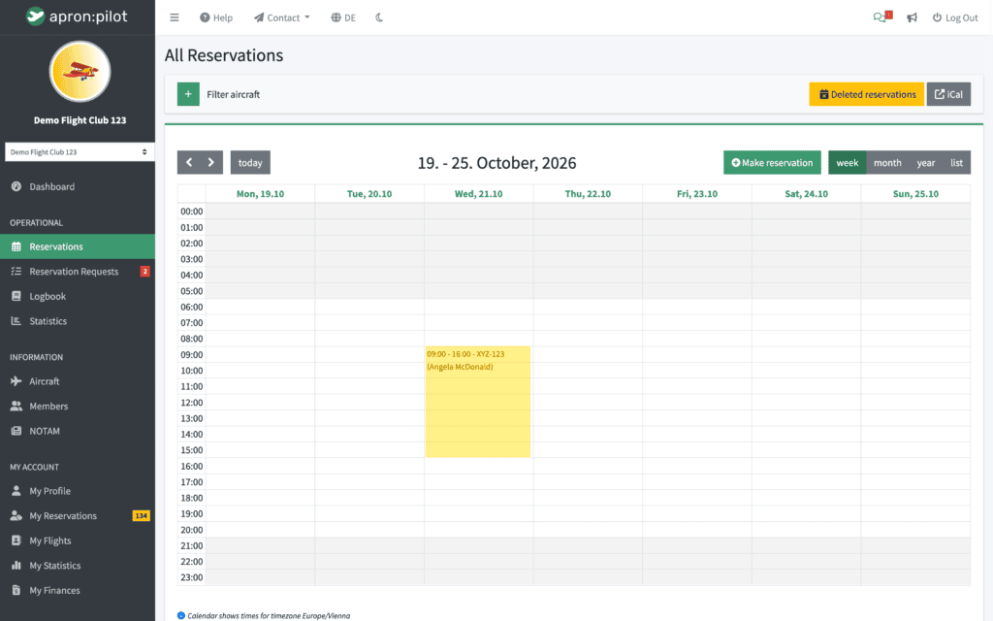Click the Demo Flight Club avatar
Viewport: 993px width, 621px height.
tap(80, 72)
